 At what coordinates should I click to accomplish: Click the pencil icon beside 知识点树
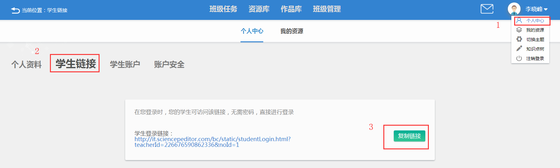519,49
